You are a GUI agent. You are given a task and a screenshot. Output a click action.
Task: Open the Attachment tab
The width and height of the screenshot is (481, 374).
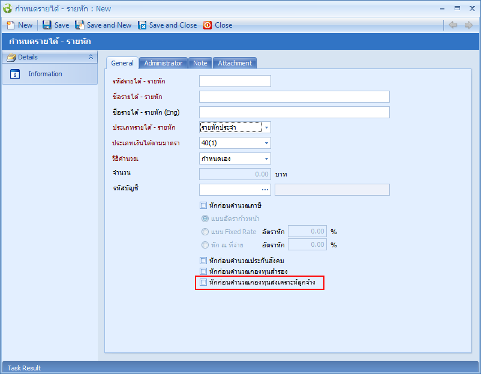[235, 63]
